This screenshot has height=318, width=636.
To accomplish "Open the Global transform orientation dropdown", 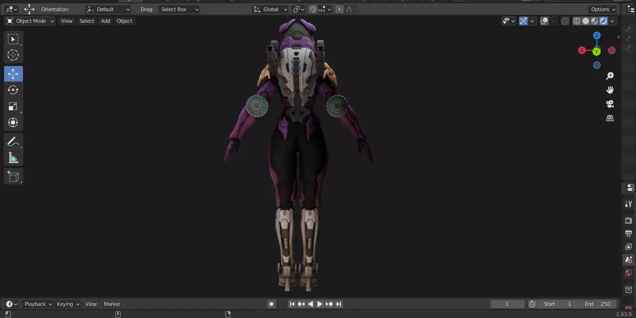I will pyautogui.click(x=270, y=9).
